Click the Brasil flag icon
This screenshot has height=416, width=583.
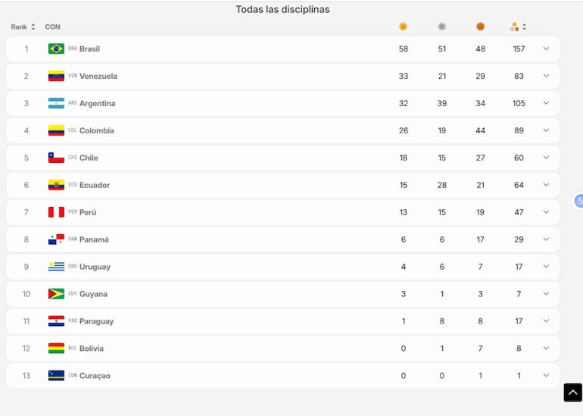[x=56, y=48]
